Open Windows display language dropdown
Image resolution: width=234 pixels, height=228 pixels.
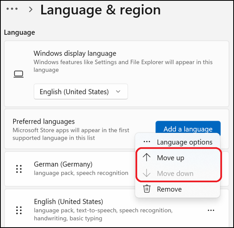tap(81, 92)
